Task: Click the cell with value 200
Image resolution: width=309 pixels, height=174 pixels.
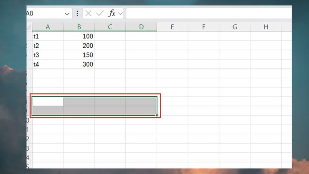Action: pos(79,45)
